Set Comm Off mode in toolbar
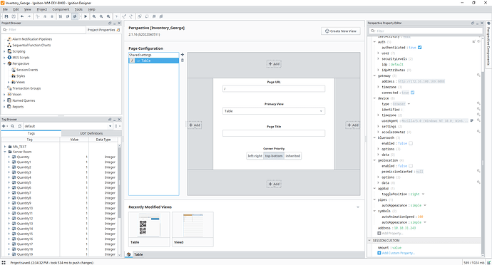The height and width of the screenshot is (265, 492). [x=61, y=16]
